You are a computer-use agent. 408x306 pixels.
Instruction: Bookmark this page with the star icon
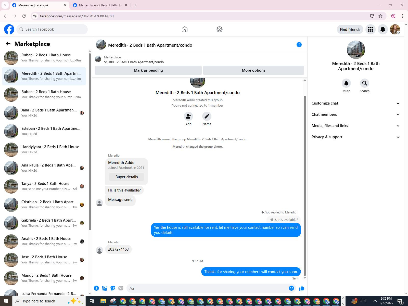(380, 16)
